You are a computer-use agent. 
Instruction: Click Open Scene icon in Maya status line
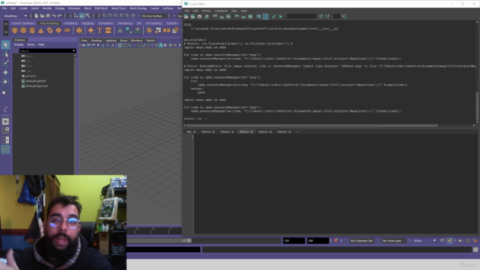[42, 16]
